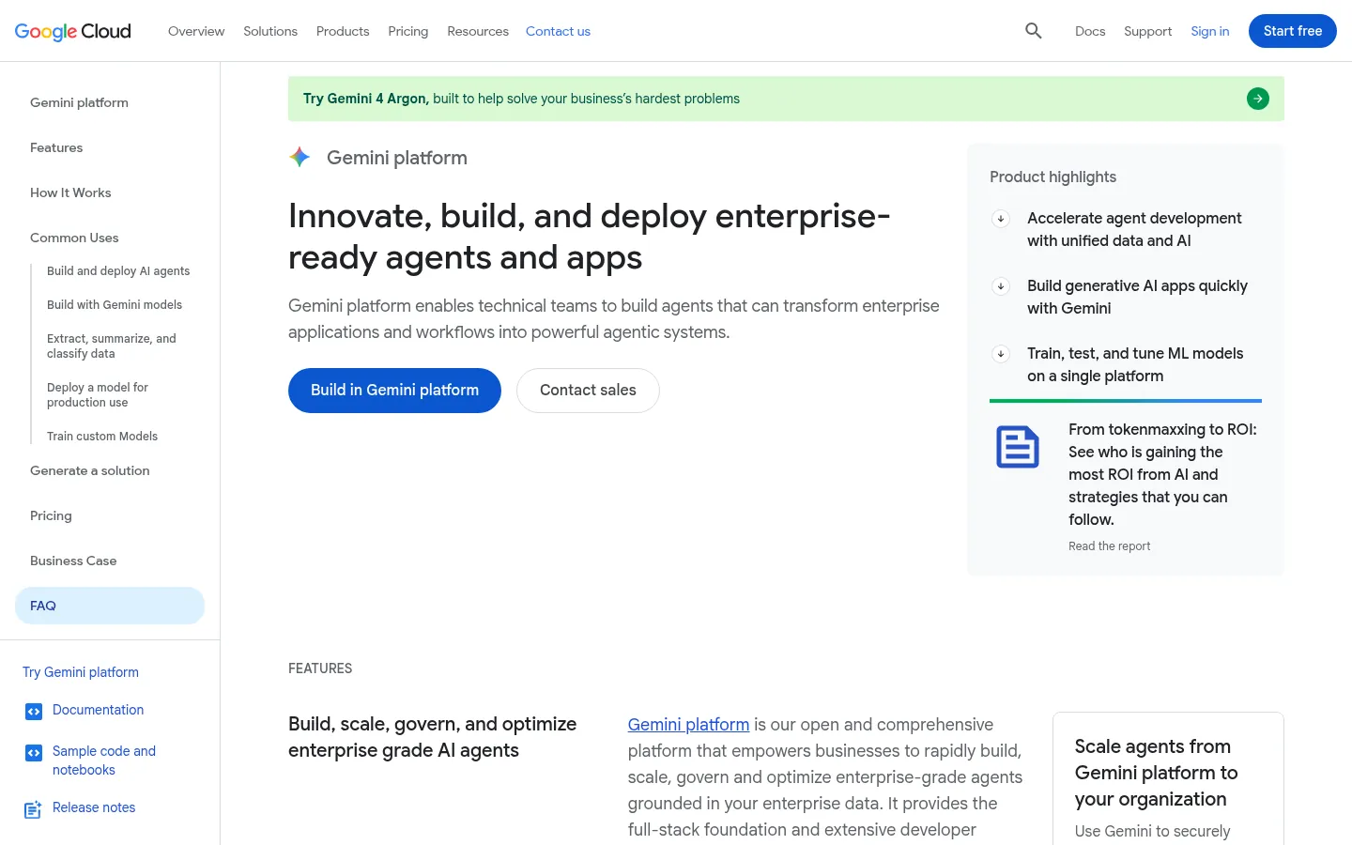Open the Overview nav item

[x=196, y=31]
